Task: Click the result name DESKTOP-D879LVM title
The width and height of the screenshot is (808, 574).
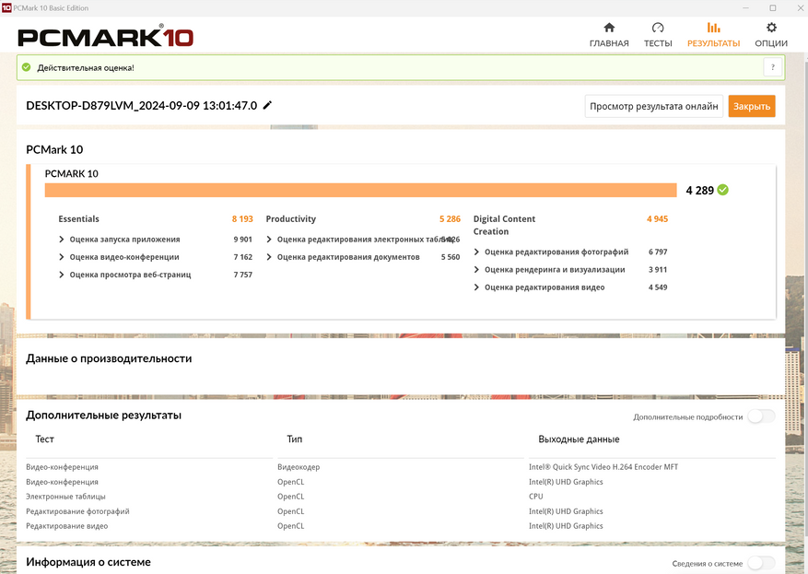Action: pyautogui.click(x=141, y=106)
